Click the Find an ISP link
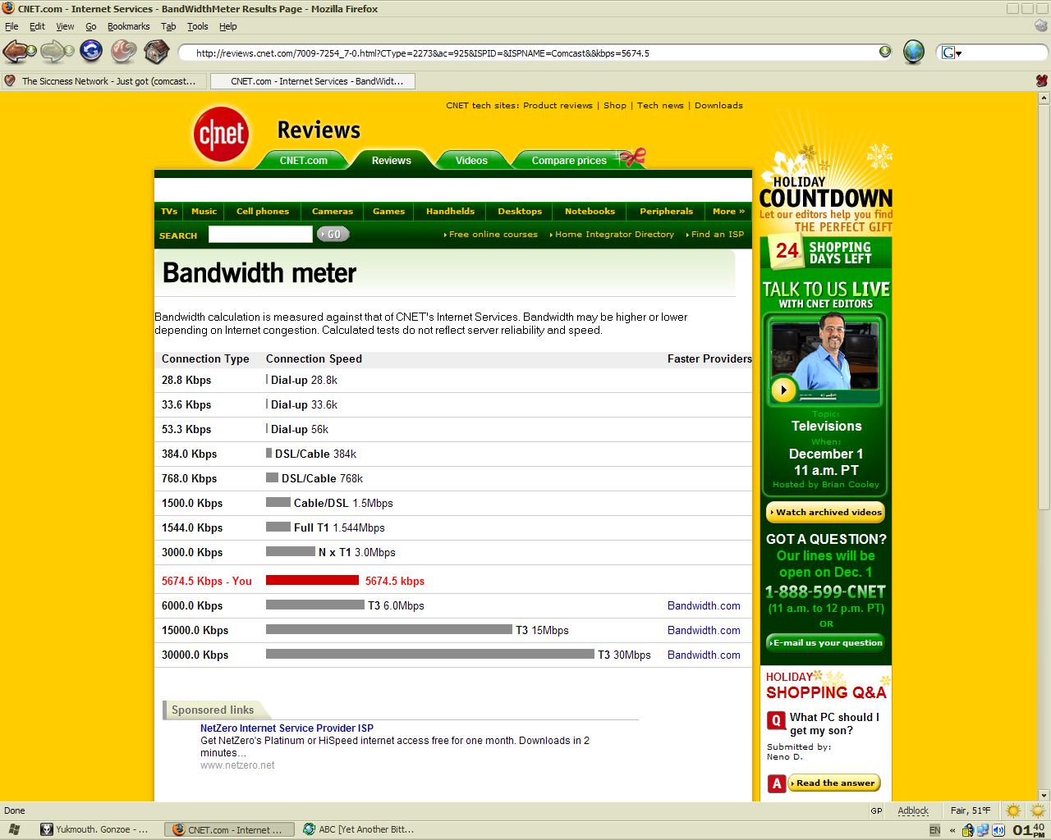Screen dimensions: 1051x840 (717, 235)
